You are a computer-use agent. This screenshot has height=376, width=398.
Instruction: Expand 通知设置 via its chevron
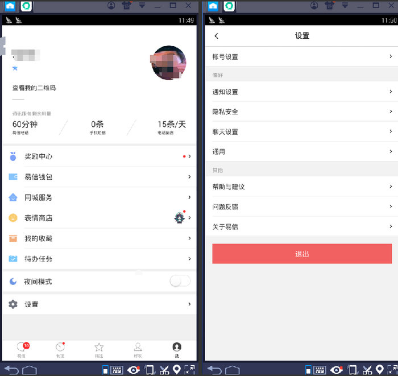tap(391, 92)
